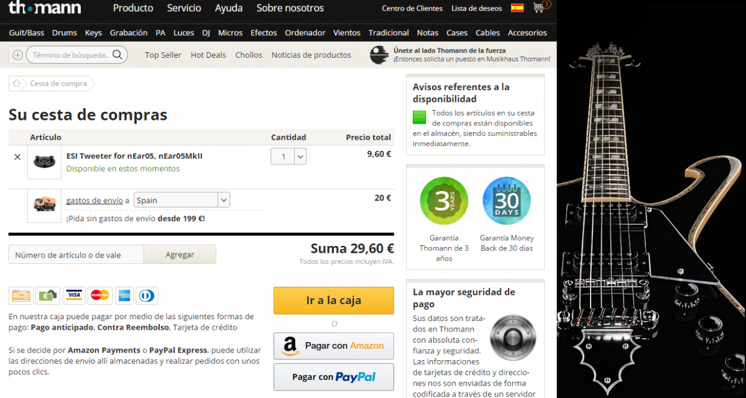This screenshot has width=746, height=398.
Task: Click the VISA card icon
Action: coord(74,296)
